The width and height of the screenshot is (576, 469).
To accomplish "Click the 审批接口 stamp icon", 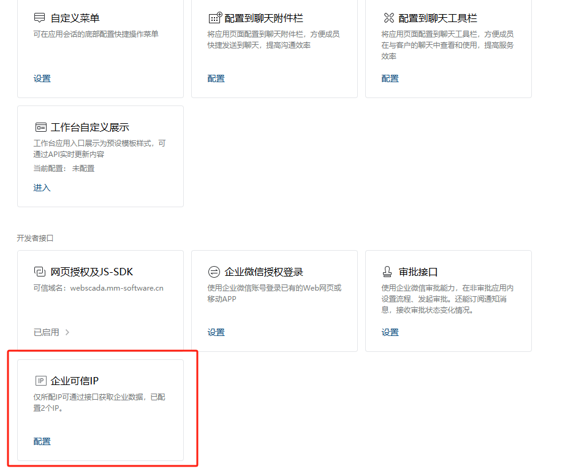I will point(388,272).
